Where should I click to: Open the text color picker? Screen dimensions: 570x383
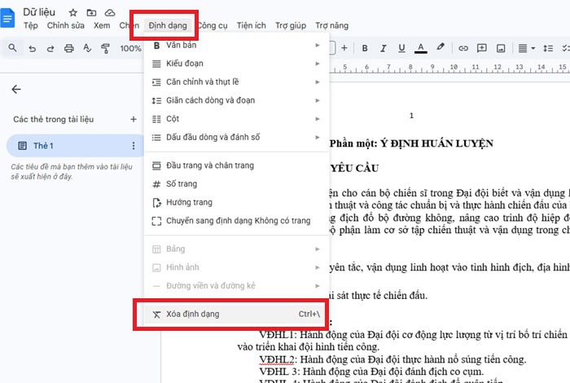[x=420, y=48]
